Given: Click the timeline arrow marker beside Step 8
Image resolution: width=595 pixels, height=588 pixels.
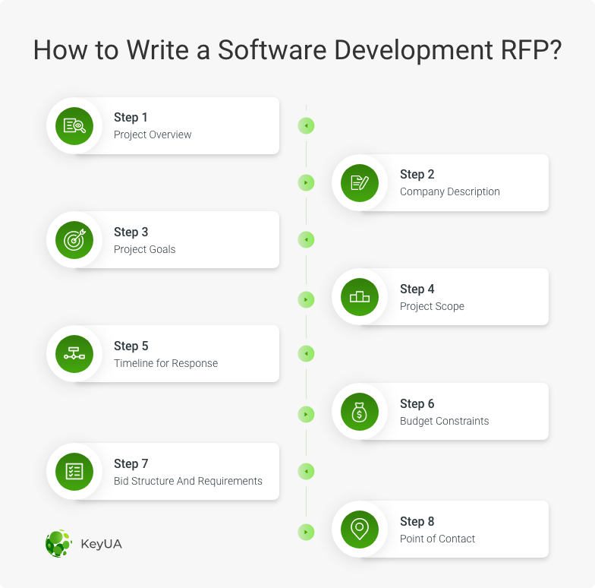Looking at the screenshot, I should coord(306,532).
